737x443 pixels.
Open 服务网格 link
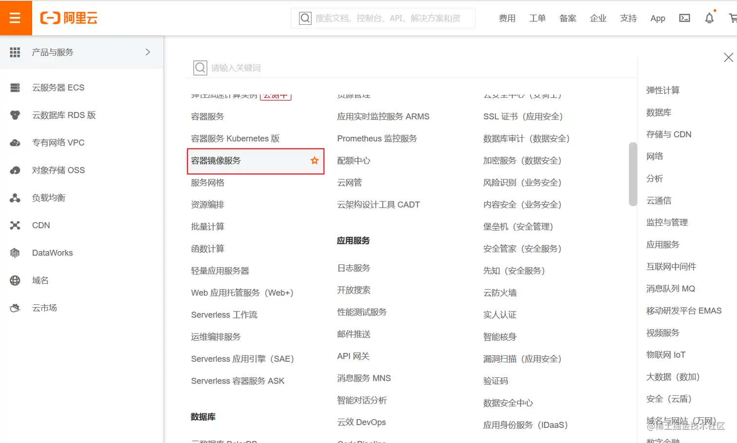pos(208,183)
